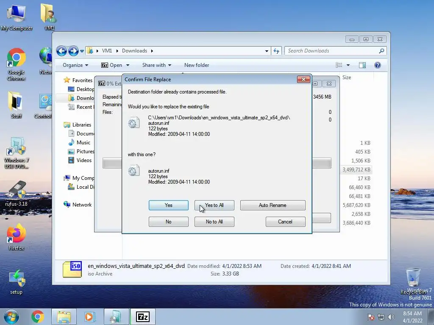Open Windows Media Player taskbar icon
The width and height of the screenshot is (434, 325).
tap(90, 317)
